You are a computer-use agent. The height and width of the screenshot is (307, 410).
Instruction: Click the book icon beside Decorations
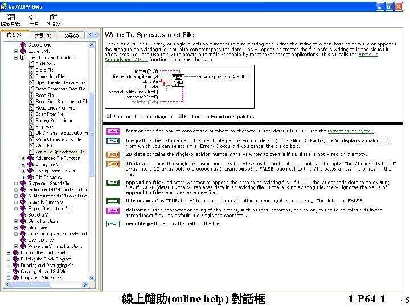coord(23,45)
